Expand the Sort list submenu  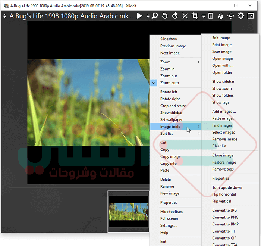tap(176, 134)
